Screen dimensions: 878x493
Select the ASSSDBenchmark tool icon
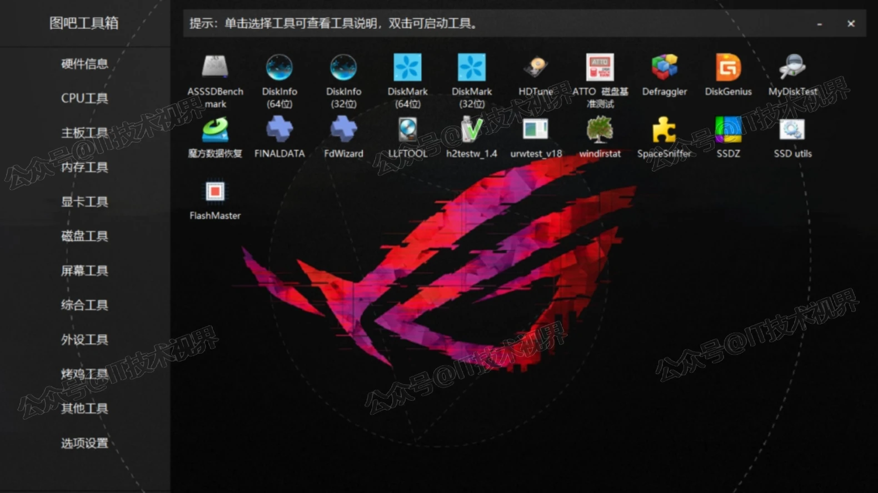click(x=215, y=67)
